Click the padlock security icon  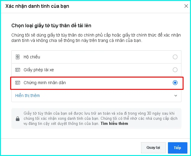click(x=18, y=119)
